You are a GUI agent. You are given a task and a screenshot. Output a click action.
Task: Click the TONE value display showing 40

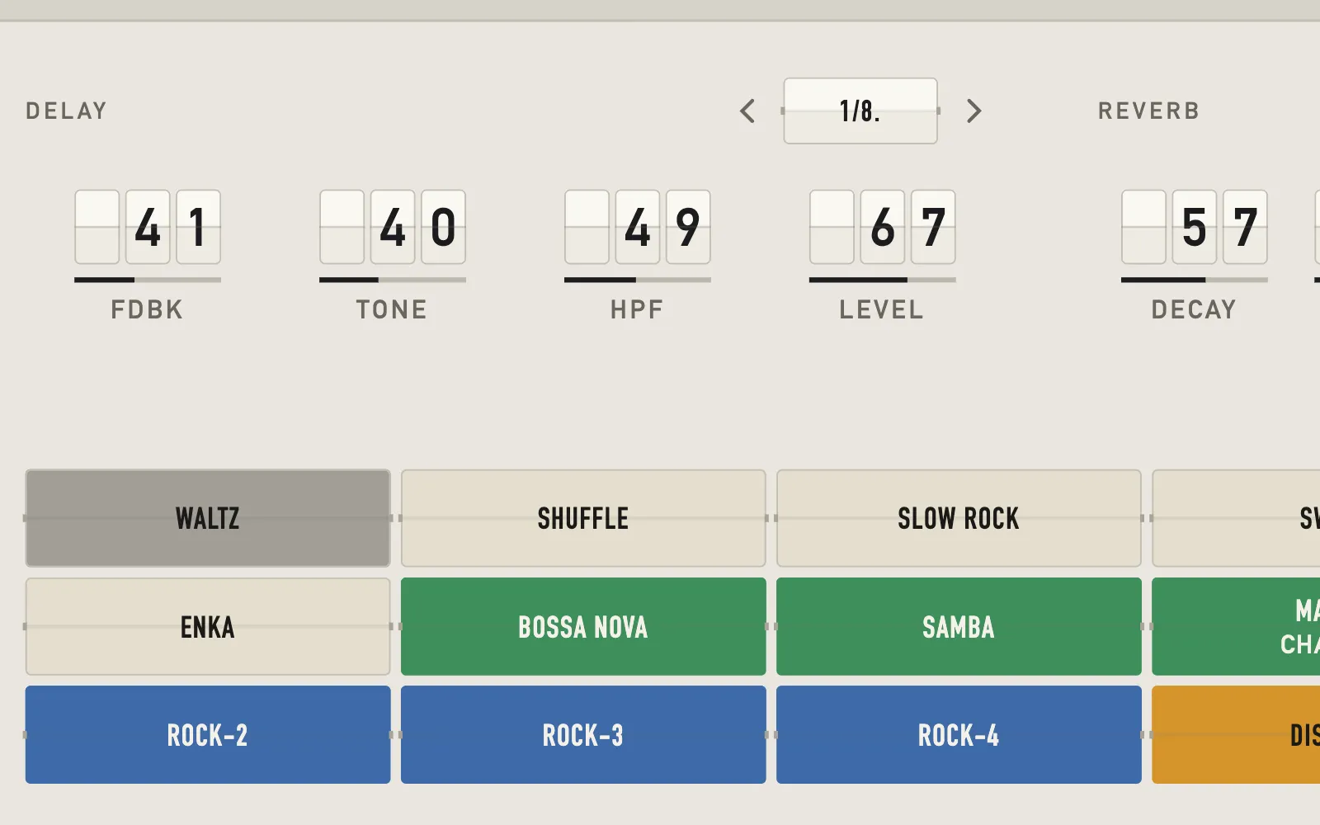pyautogui.click(x=393, y=227)
